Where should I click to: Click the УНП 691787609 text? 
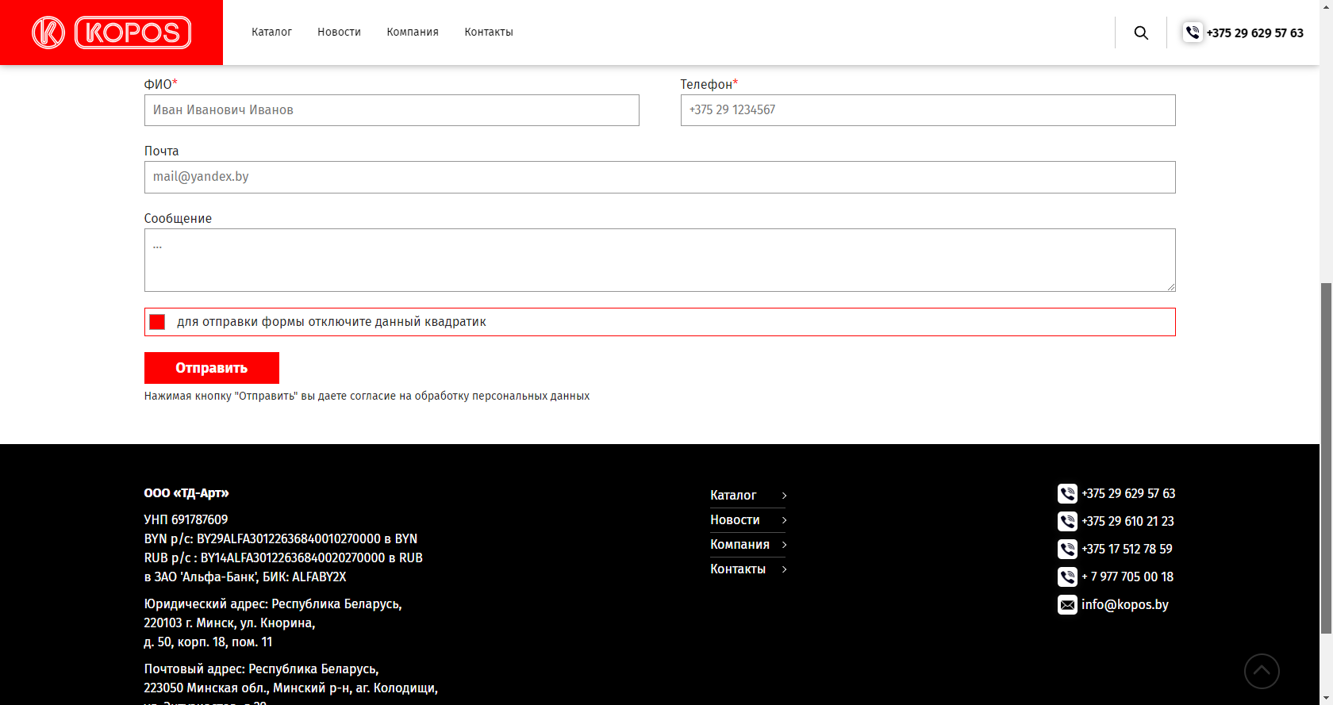coord(186,520)
